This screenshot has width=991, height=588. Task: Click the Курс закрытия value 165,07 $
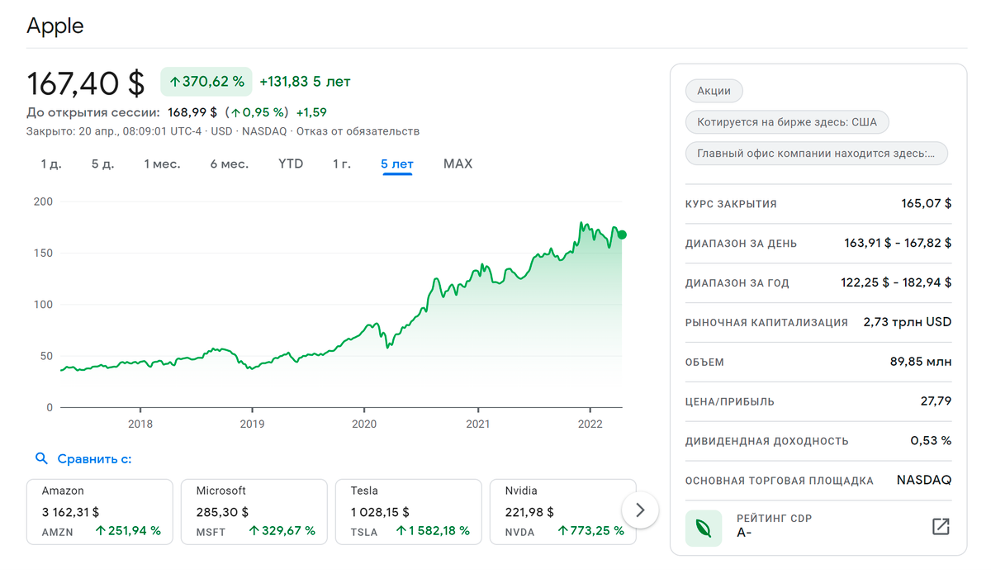tap(926, 203)
